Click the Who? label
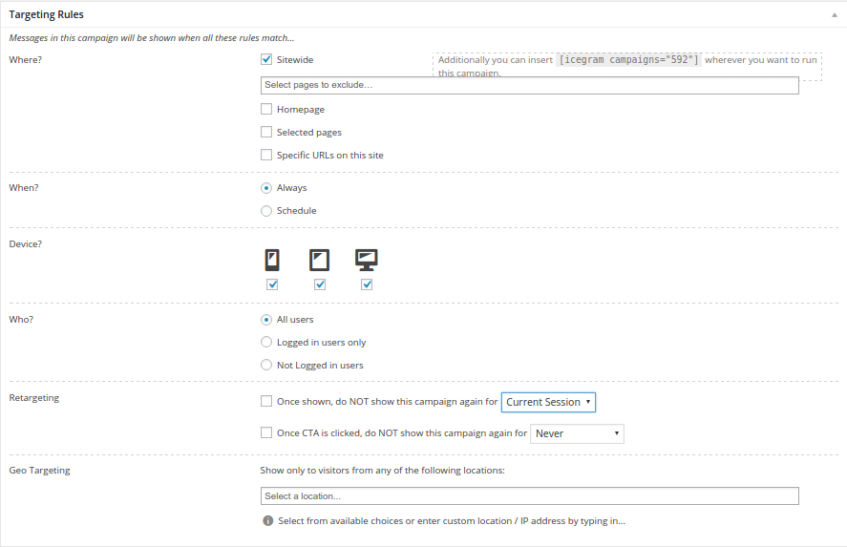Screen dimensions: 847x547 tap(21, 320)
